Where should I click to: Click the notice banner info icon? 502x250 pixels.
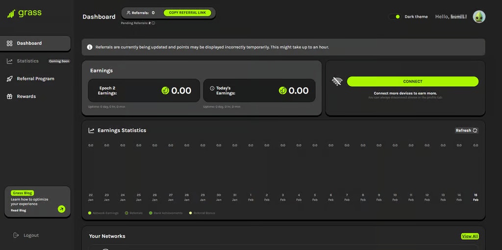click(x=90, y=47)
